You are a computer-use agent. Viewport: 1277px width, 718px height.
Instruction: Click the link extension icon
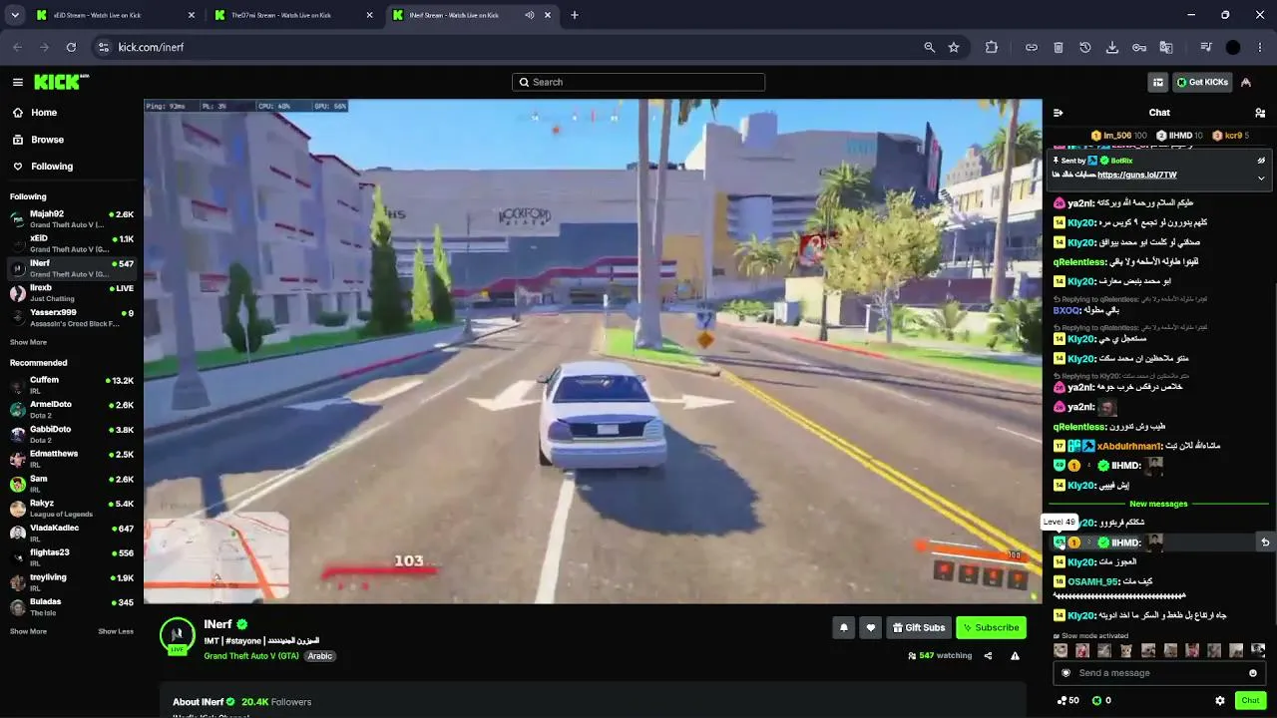tap(1032, 47)
